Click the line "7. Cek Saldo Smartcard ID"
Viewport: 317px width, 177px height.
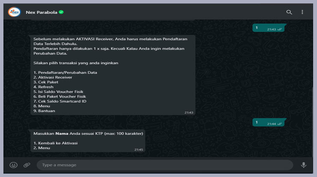[60, 101]
